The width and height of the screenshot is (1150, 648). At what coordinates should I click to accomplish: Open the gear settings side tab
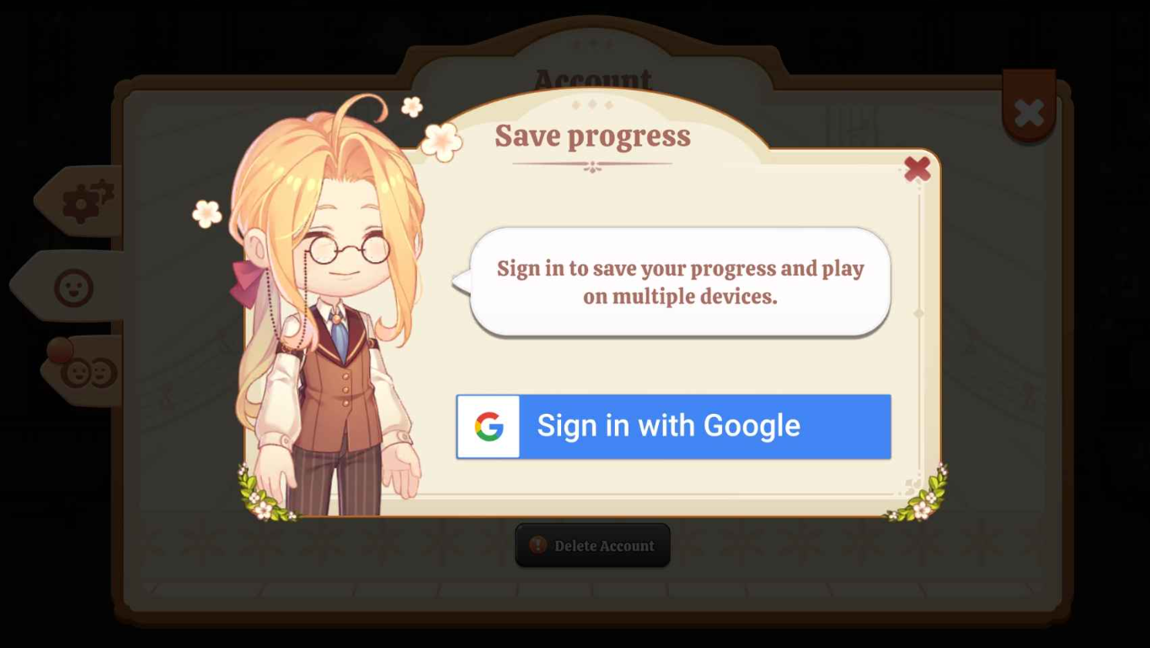(88, 201)
